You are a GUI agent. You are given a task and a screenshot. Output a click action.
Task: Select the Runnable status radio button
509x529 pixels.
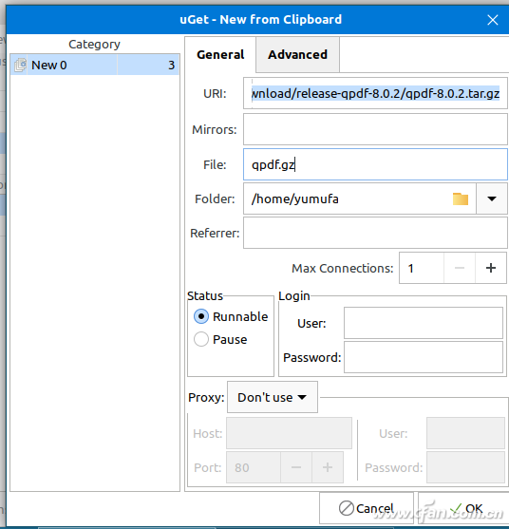(x=201, y=316)
